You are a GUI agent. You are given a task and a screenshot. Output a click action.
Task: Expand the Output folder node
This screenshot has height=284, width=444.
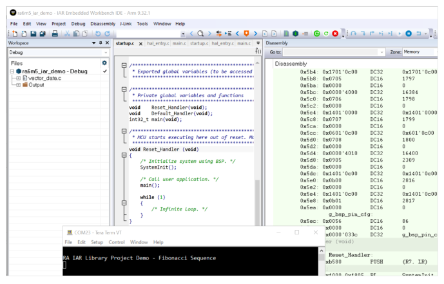[x=19, y=85]
